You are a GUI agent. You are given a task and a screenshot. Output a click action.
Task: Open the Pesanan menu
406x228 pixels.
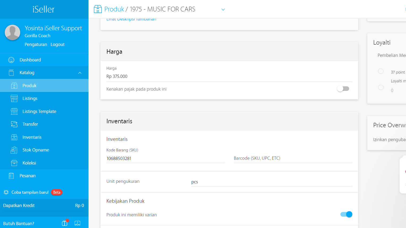pos(27,176)
